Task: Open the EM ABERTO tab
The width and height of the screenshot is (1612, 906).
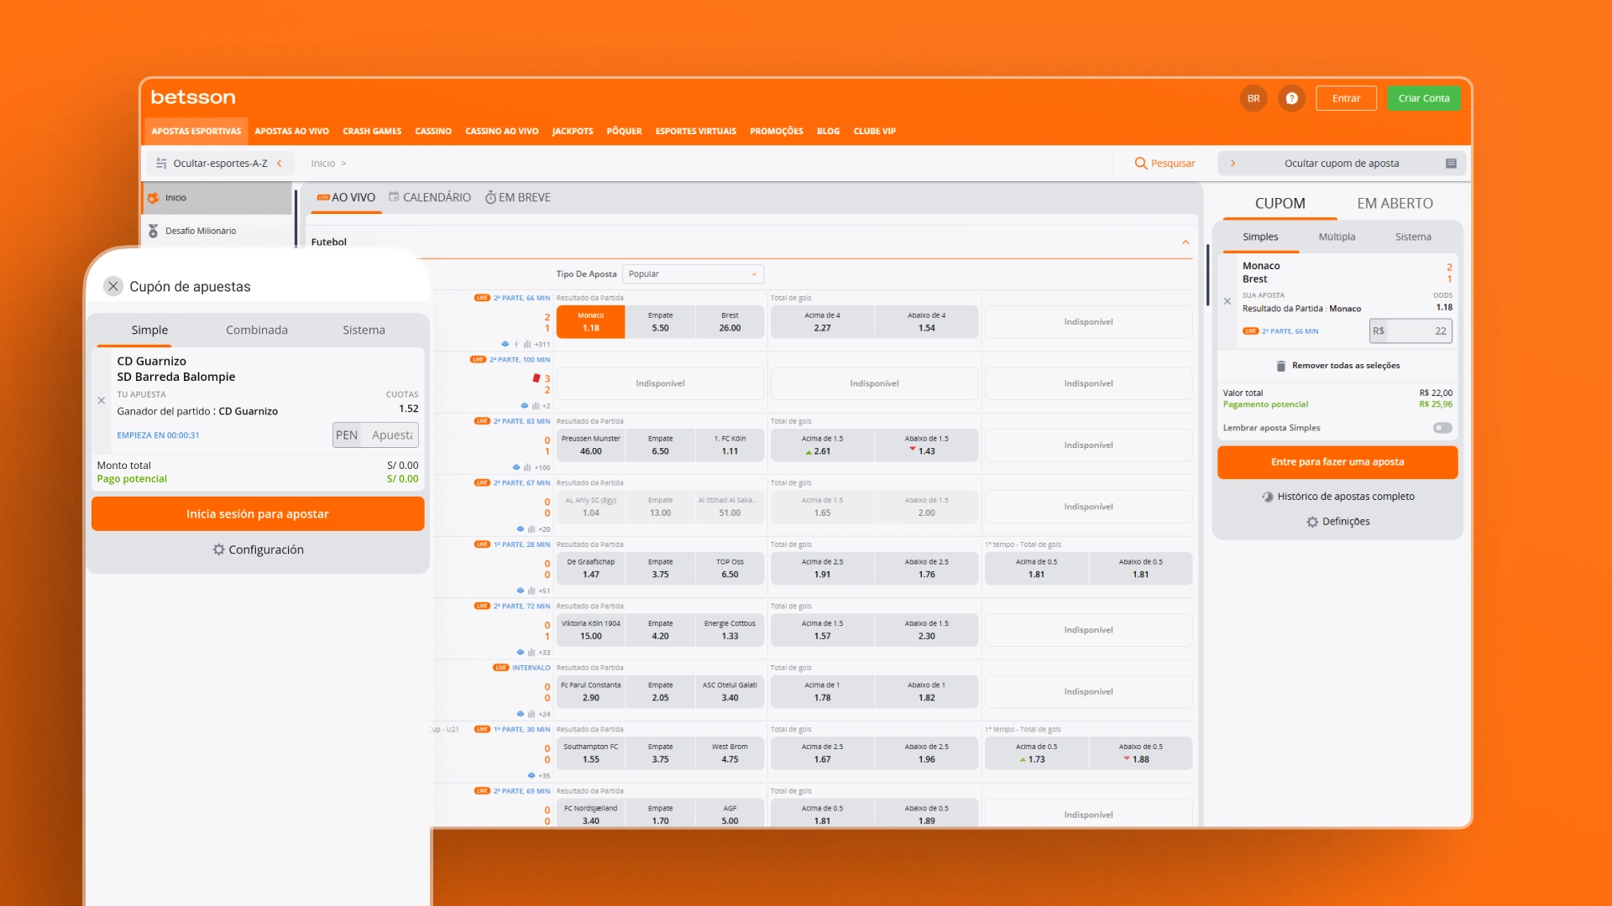Action: tap(1395, 203)
